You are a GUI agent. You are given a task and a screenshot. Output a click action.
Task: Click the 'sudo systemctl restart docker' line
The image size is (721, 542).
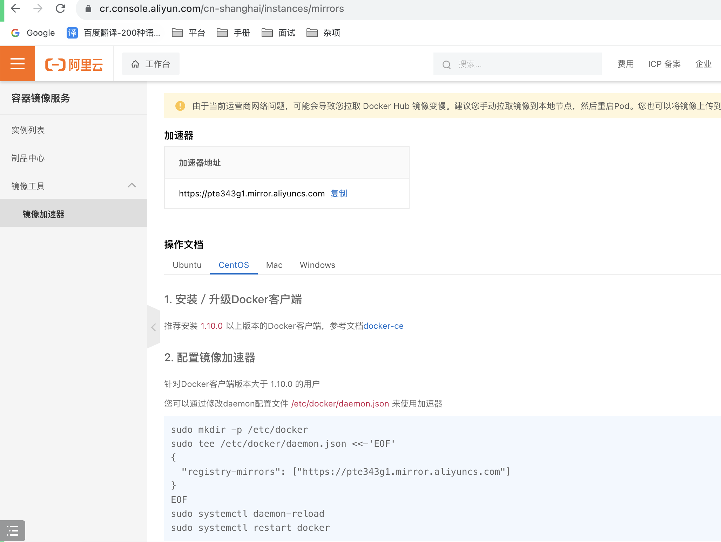coord(250,528)
